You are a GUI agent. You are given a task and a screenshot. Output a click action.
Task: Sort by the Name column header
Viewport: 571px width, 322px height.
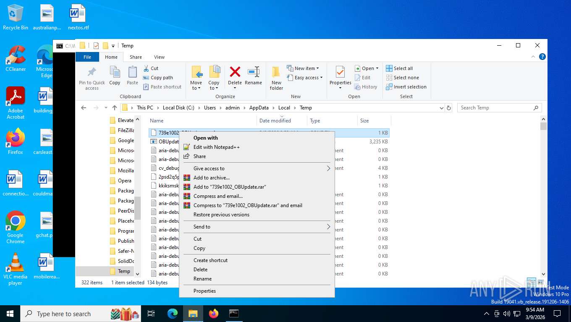coord(157,121)
